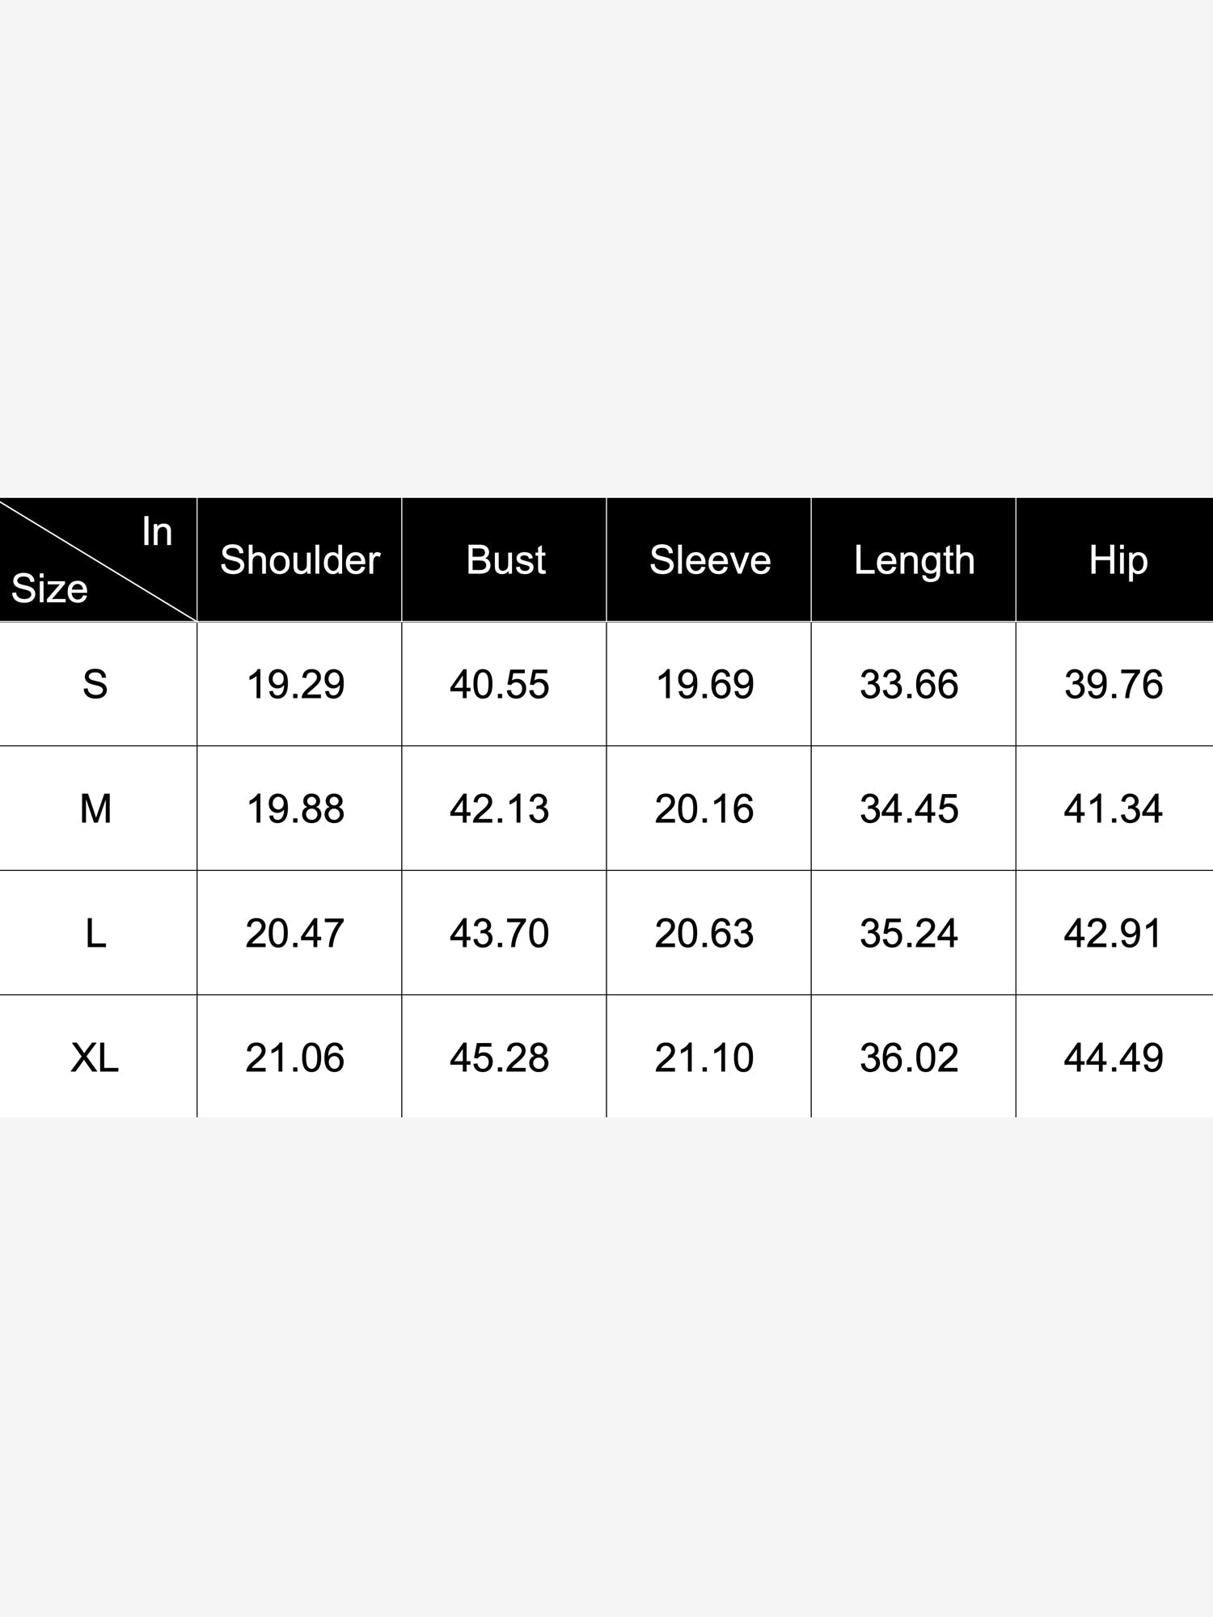This screenshot has height=1617, width=1213.
Task: Click the 44.49 hip value for XL
Action: point(1114,1058)
